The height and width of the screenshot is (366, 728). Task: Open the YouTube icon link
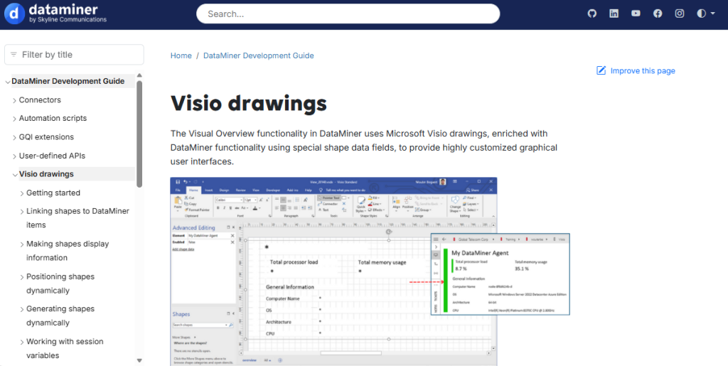(636, 14)
